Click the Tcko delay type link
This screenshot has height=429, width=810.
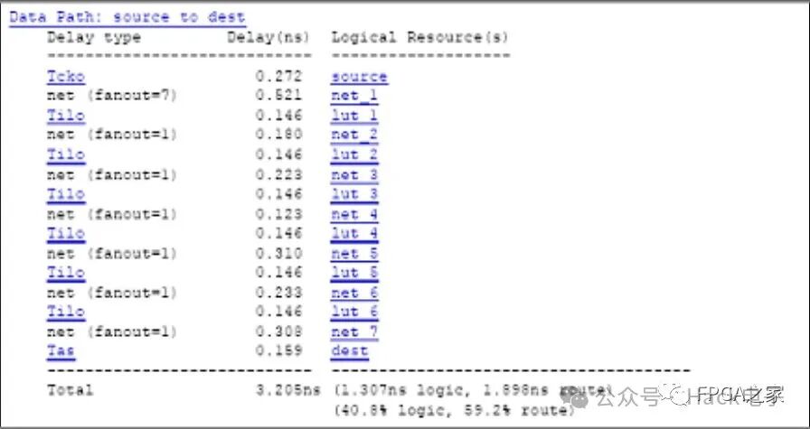click(x=66, y=77)
